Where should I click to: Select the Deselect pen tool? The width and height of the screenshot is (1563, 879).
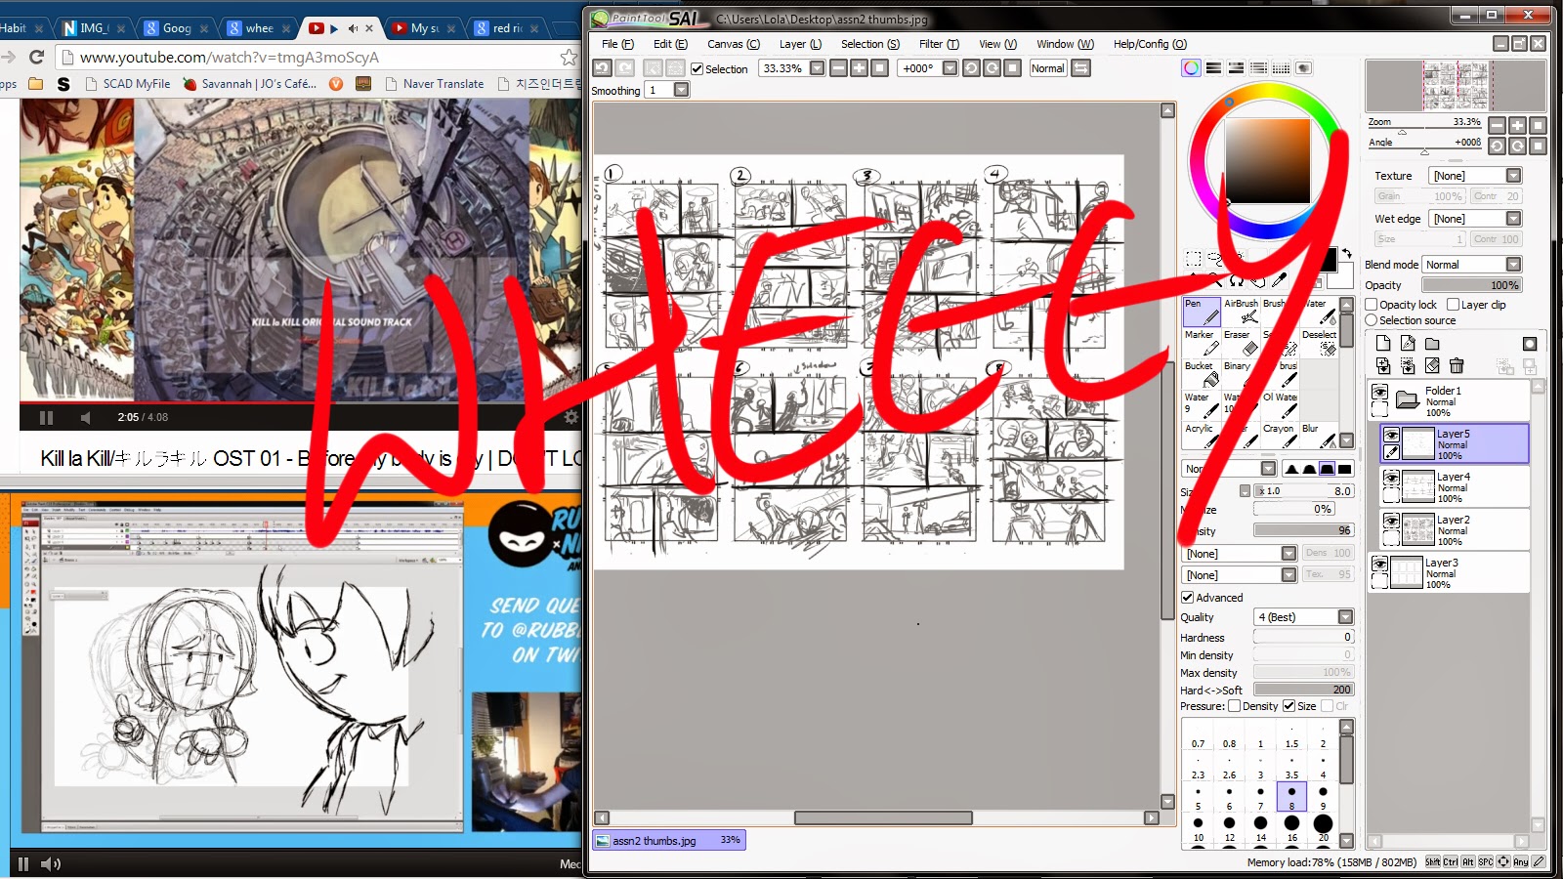tap(1319, 343)
